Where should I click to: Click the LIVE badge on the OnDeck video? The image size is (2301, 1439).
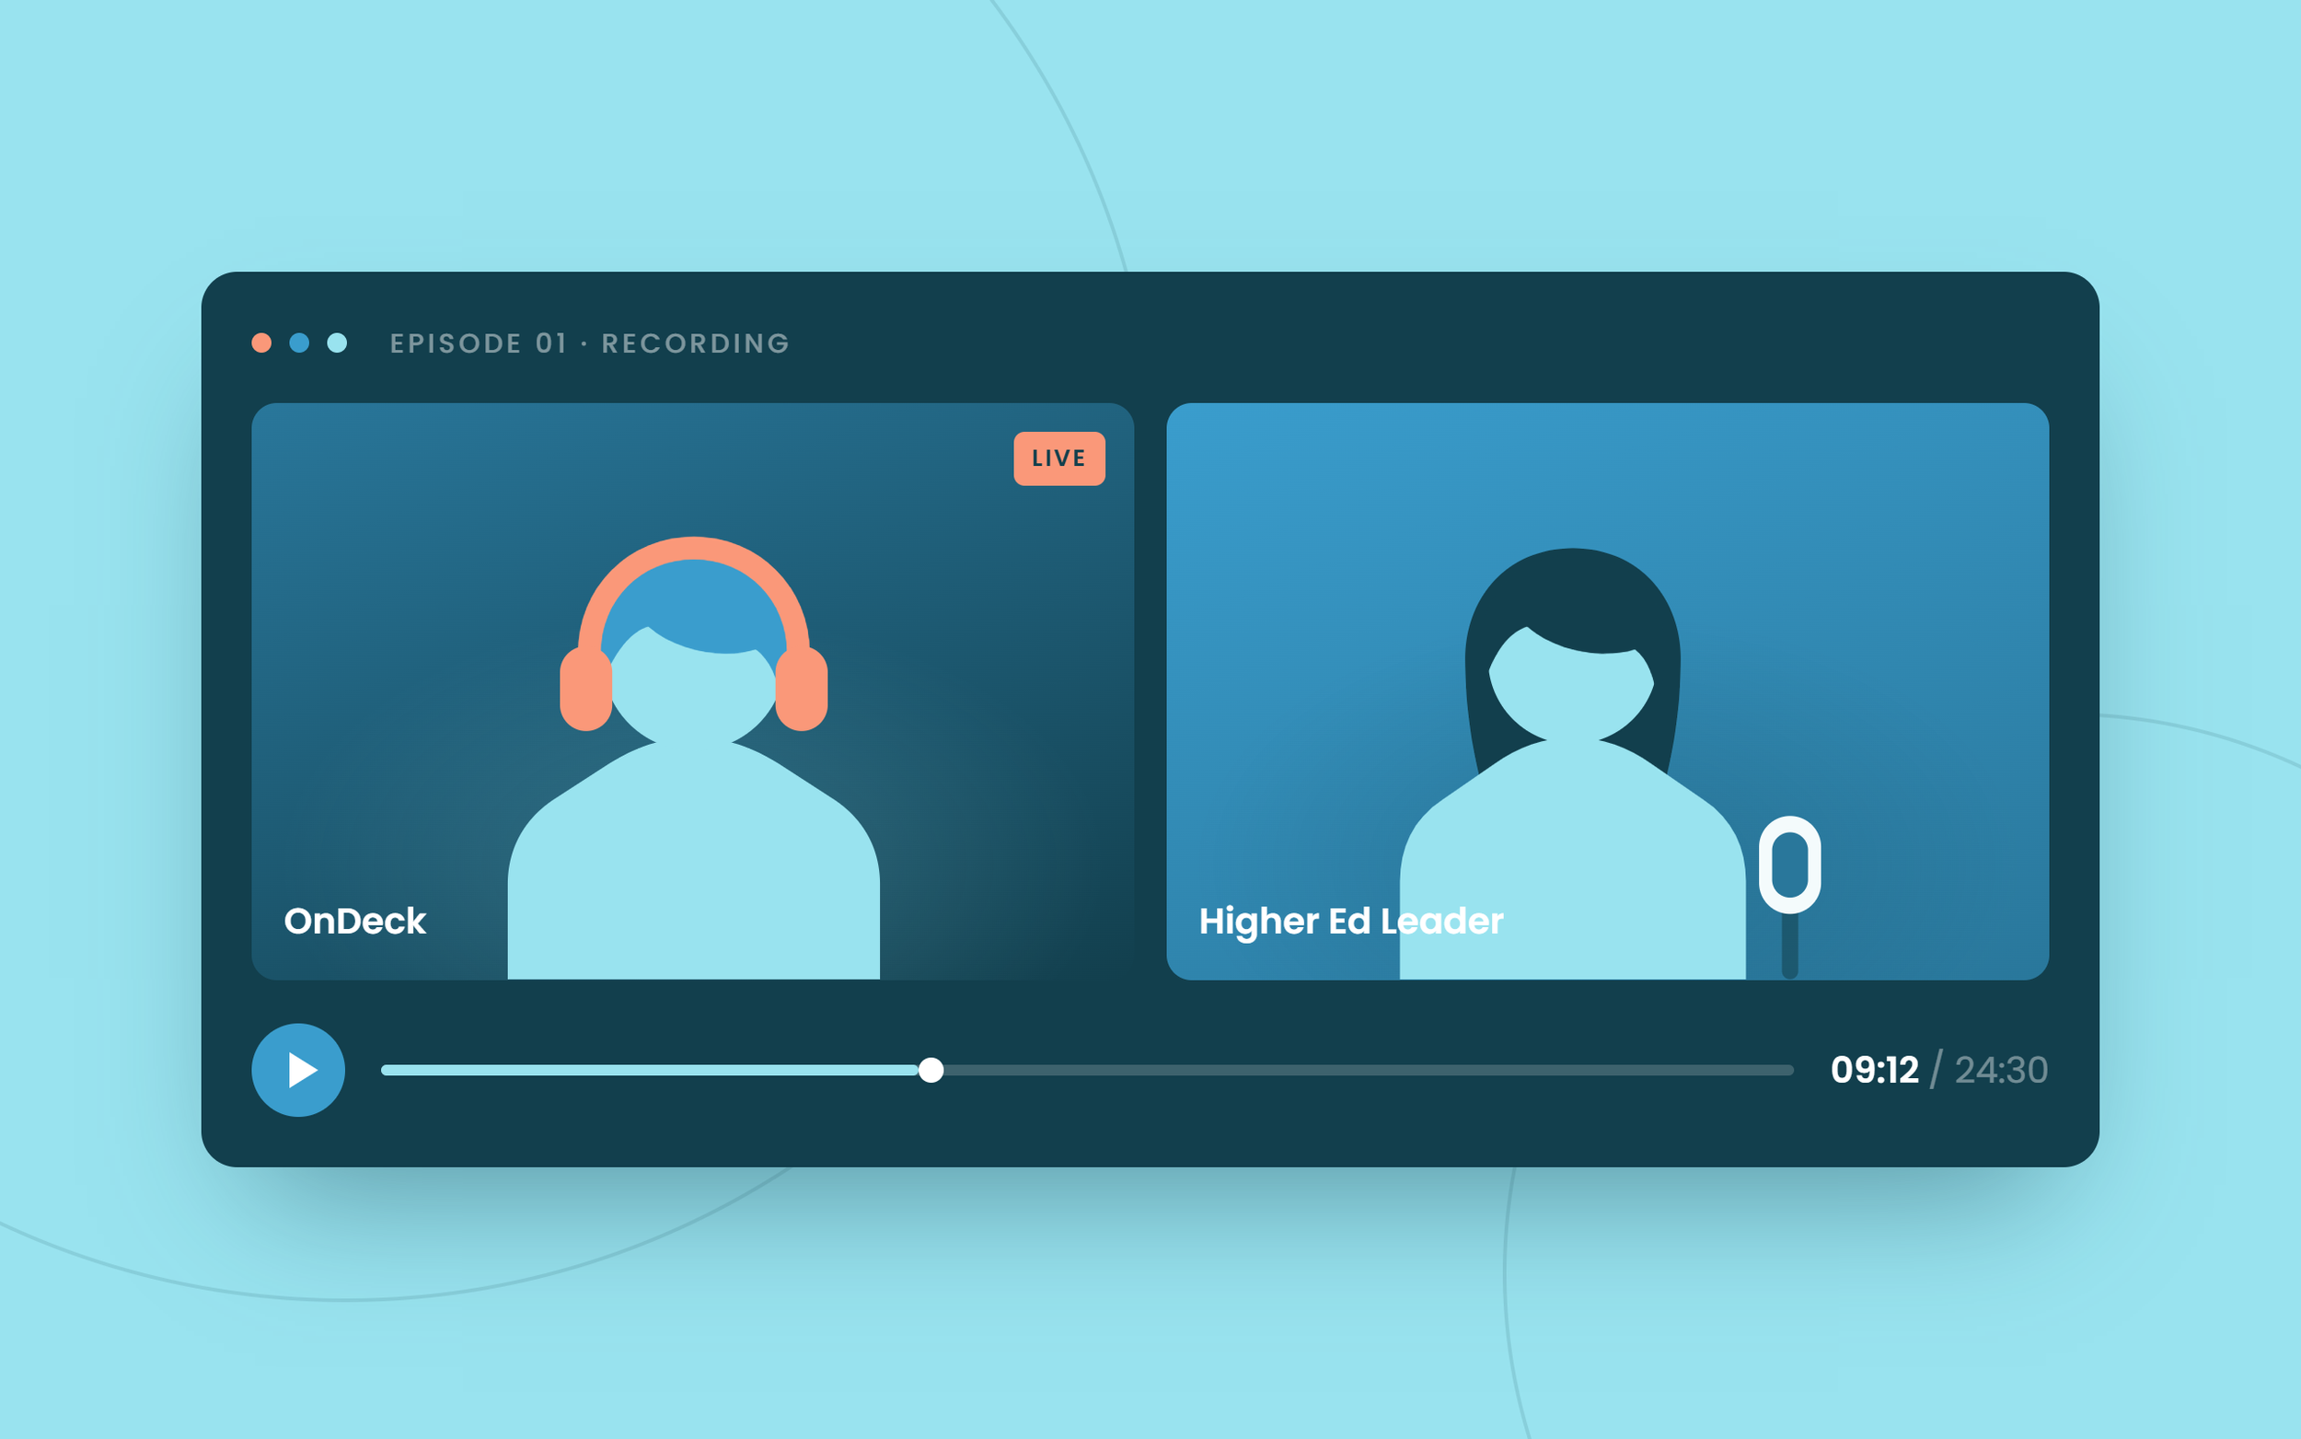(x=1058, y=458)
